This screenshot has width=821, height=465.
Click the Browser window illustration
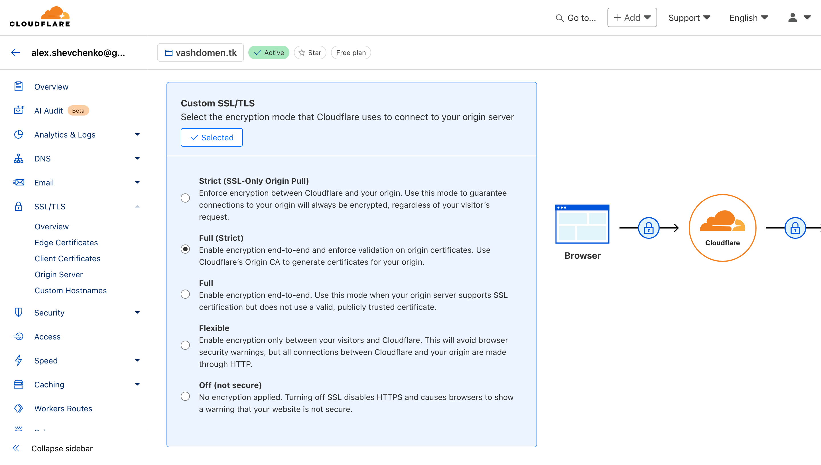click(x=582, y=224)
